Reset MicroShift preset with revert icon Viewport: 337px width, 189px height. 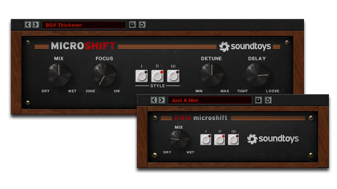(x=142, y=25)
